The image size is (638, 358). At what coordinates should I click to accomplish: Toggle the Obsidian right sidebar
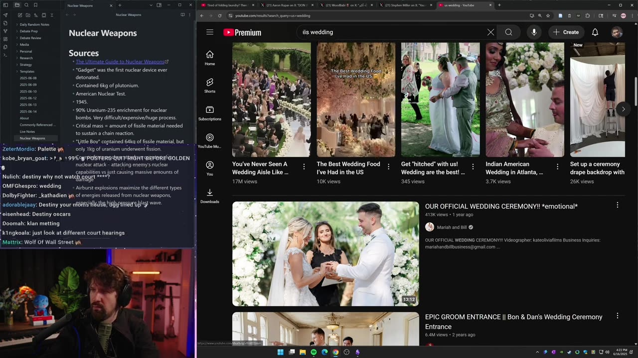pos(159,5)
